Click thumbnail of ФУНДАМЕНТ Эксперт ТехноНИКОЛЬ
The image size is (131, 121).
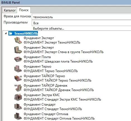[x=18, y=40]
